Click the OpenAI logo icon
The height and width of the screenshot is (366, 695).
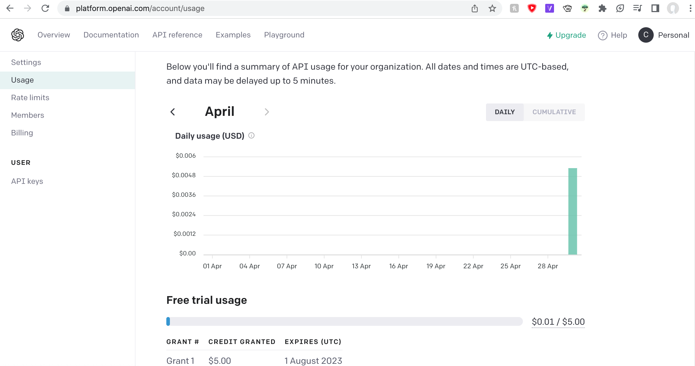(x=17, y=35)
